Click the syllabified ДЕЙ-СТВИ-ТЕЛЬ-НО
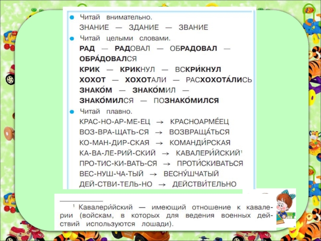The width and height of the screenshot is (321, 241). tap(116, 184)
